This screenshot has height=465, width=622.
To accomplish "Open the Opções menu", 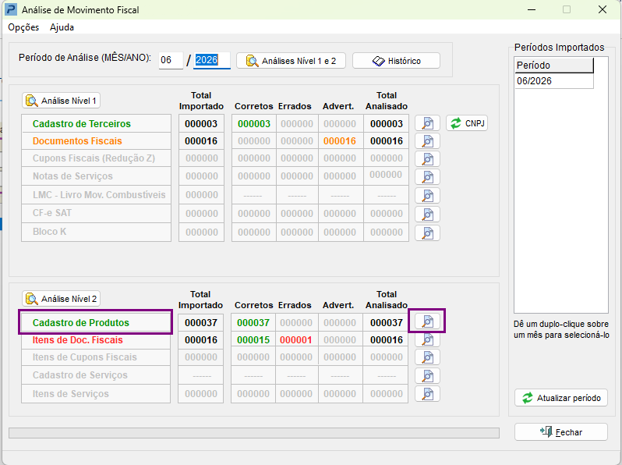I will point(23,27).
